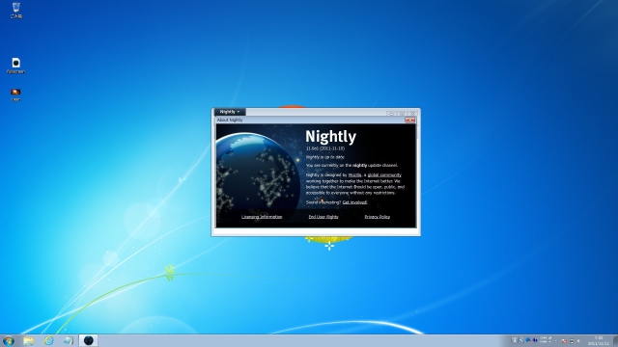Maximize the Nightly browser window
The height and width of the screenshot is (347, 618).
click(402, 114)
